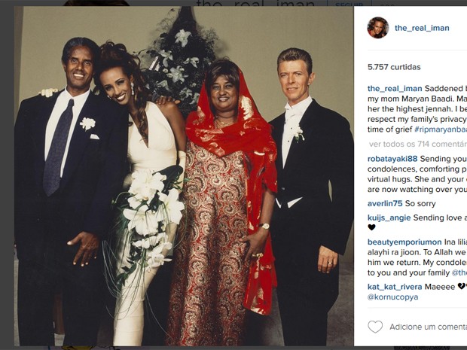Focus the 'Adicione um comentário' comment field
The image size is (467, 350).
428,327
